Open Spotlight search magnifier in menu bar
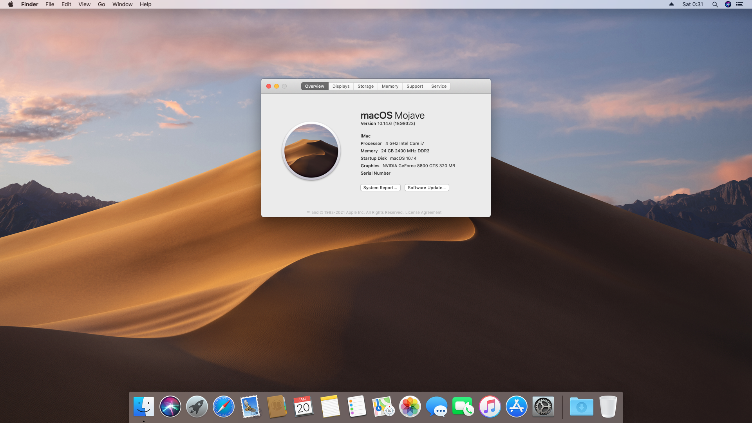752x423 pixels. click(715, 4)
